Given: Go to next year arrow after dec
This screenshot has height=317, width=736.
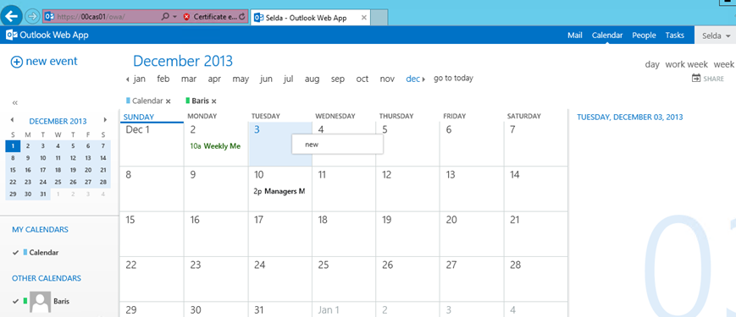Looking at the screenshot, I should (x=423, y=79).
